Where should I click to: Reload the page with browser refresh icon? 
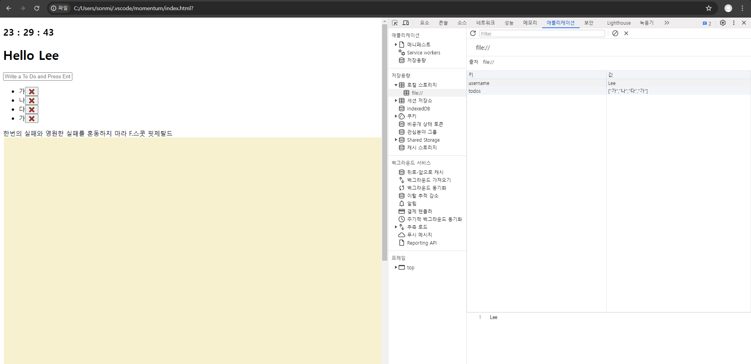37,8
